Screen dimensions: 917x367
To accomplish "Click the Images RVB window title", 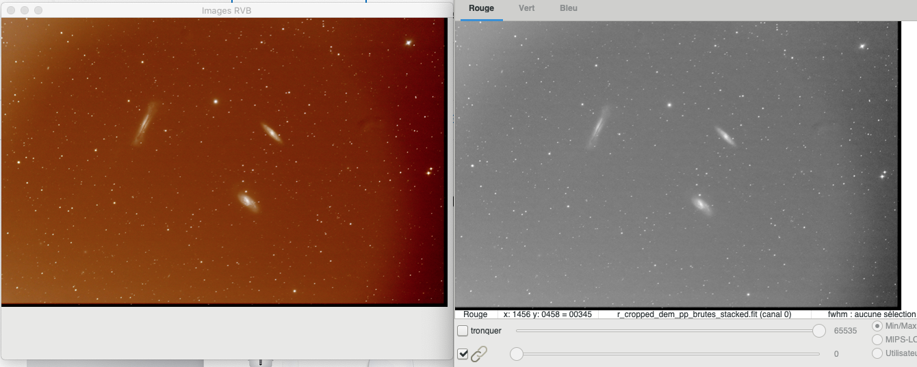I will coord(227,10).
